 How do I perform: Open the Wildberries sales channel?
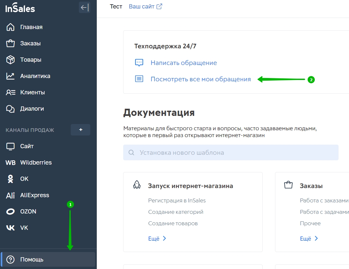pos(36,163)
